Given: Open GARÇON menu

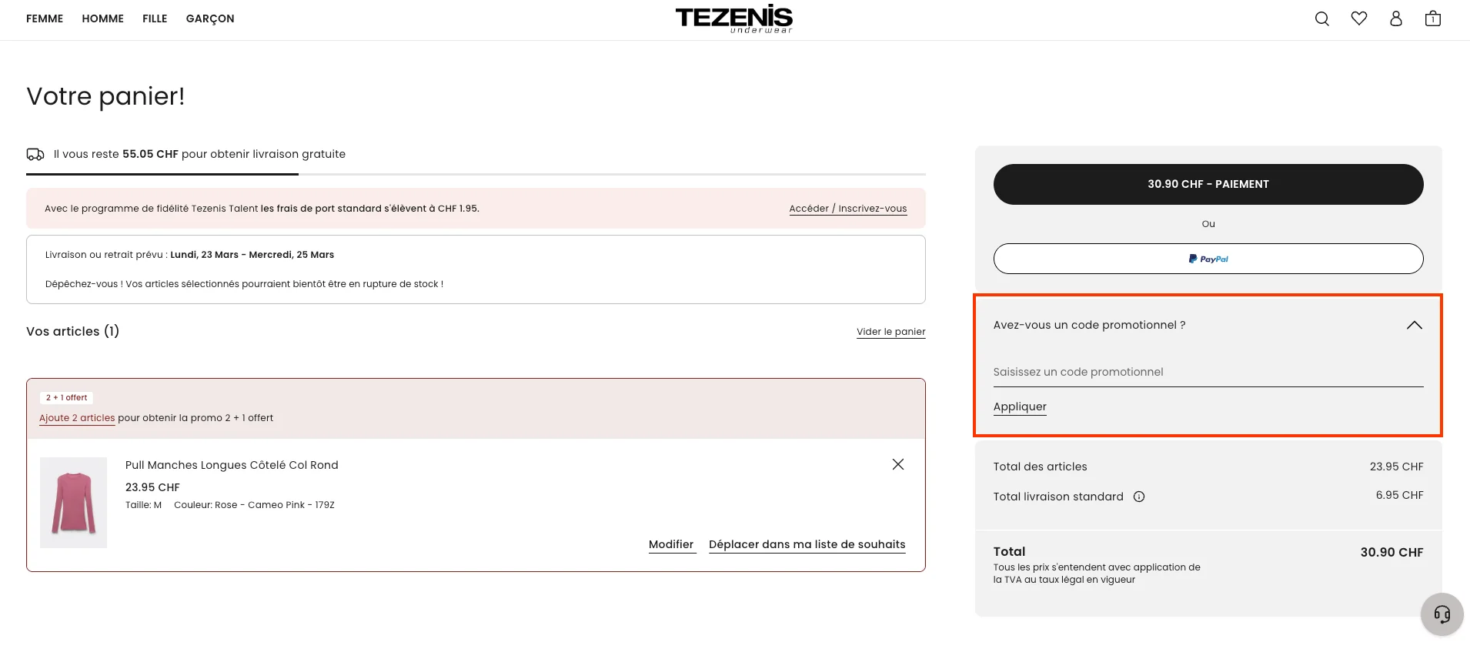Looking at the screenshot, I should click(209, 18).
